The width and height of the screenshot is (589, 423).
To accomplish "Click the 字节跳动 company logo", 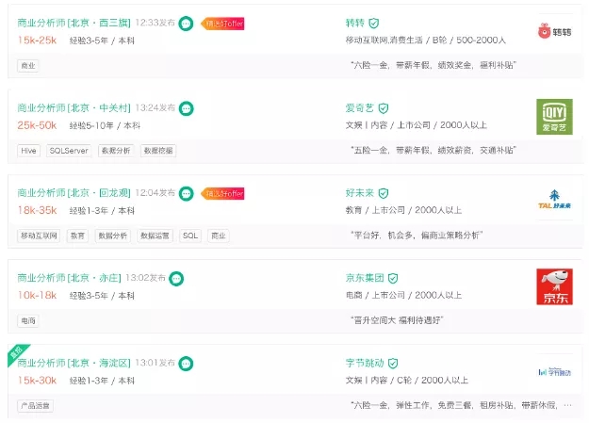I will [554, 372].
